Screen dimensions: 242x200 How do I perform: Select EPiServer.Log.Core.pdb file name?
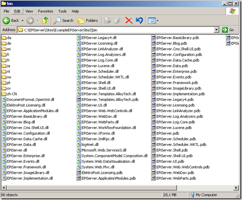(176, 122)
